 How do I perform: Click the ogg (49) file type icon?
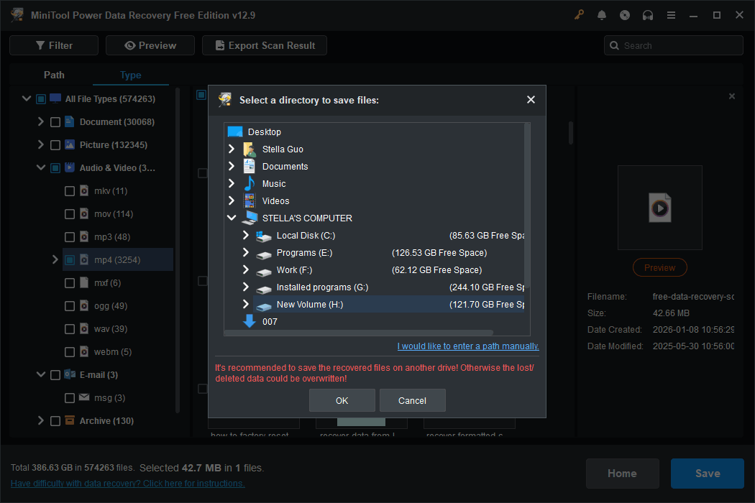coord(84,305)
